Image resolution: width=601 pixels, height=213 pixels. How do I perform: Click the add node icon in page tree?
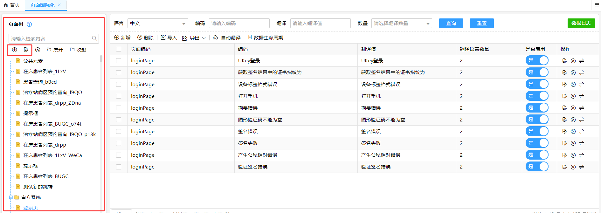[x=15, y=50]
